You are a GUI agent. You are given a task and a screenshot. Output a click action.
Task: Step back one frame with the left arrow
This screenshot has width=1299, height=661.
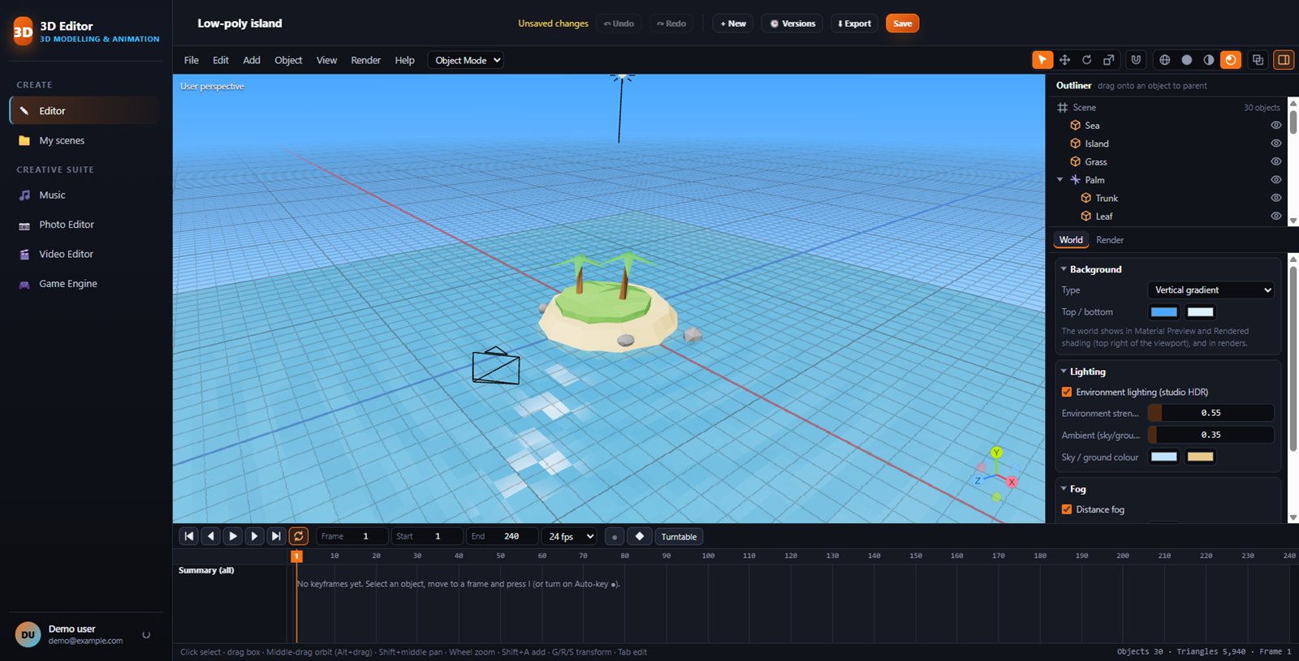[211, 536]
